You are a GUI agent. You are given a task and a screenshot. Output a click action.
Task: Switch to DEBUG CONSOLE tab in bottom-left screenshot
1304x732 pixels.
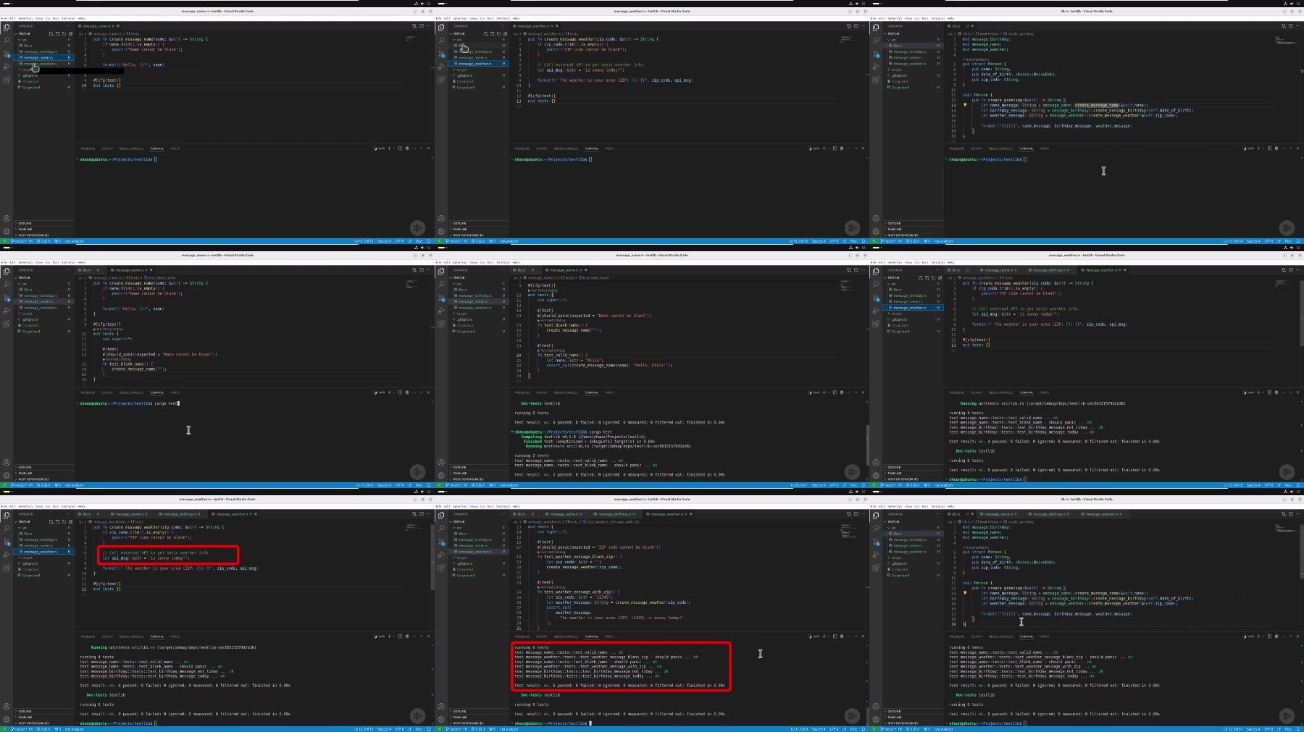tap(131, 636)
